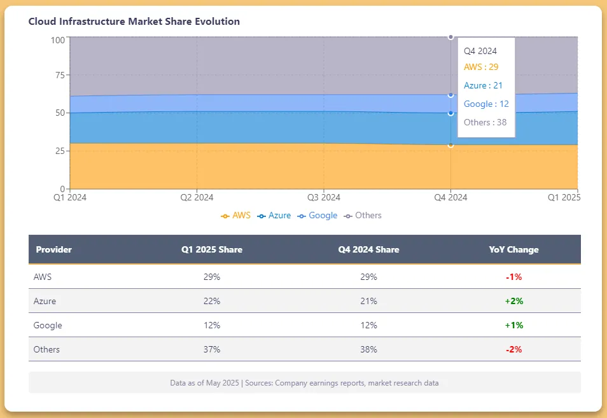Toggle the AWS series via its legend text
The image size is (607, 418).
click(241, 216)
